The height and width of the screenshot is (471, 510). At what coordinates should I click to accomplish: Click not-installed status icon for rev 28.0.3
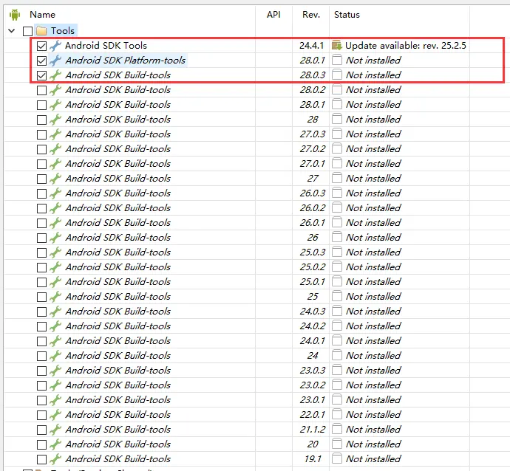coord(337,75)
